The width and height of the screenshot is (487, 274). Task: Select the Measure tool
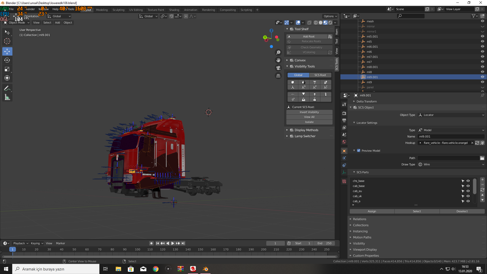7,97
